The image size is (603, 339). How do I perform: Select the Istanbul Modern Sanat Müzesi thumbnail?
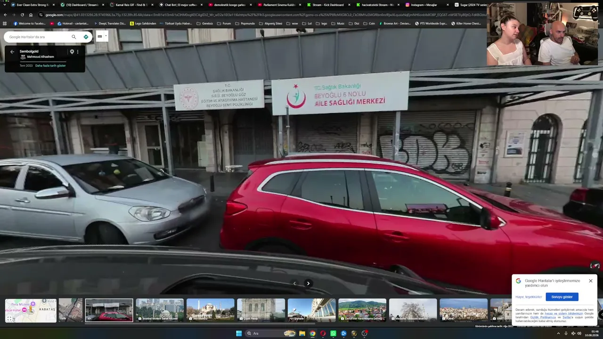click(160, 310)
